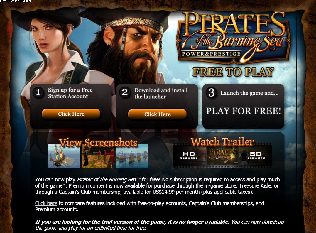Screen dimensions: 316x233
Task: Open the sailing ship screenshot thumbnail
Action: coord(64,156)
